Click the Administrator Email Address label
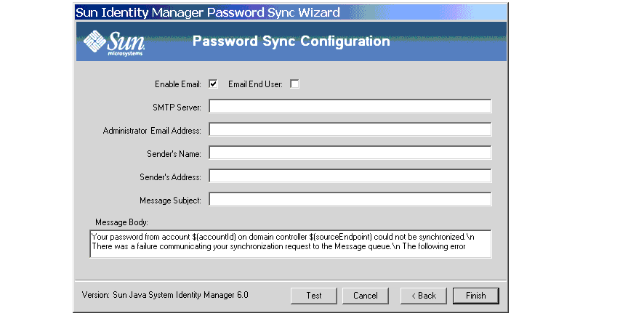 (x=152, y=131)
